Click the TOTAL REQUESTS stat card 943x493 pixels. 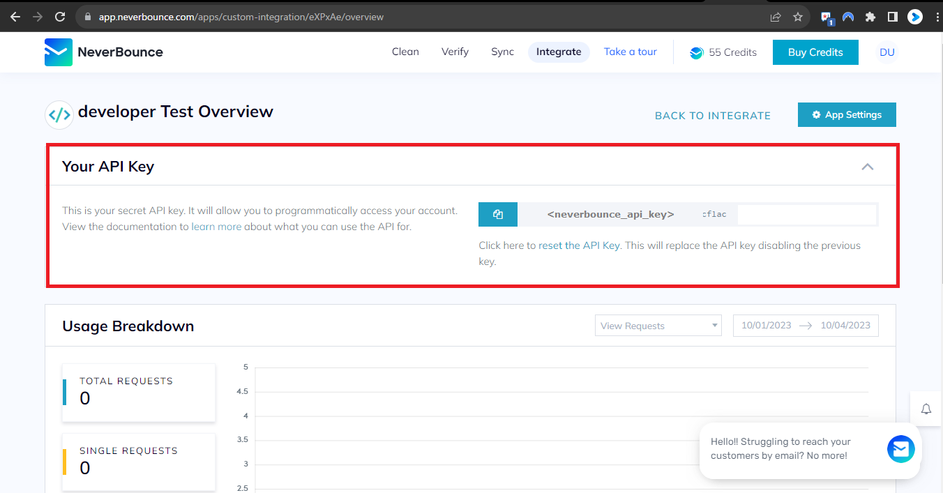139,393
